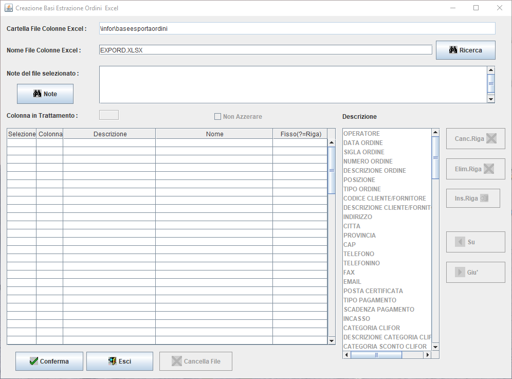The image size is (512, 379).
Task: Select INDIRIZZO list entry
Action: point(387,217)
